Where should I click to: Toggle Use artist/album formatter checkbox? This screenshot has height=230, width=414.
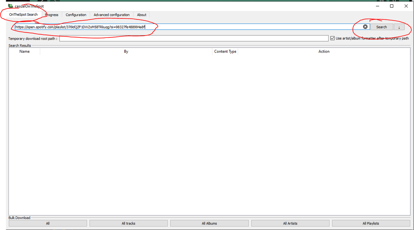[x=332, y=38]
